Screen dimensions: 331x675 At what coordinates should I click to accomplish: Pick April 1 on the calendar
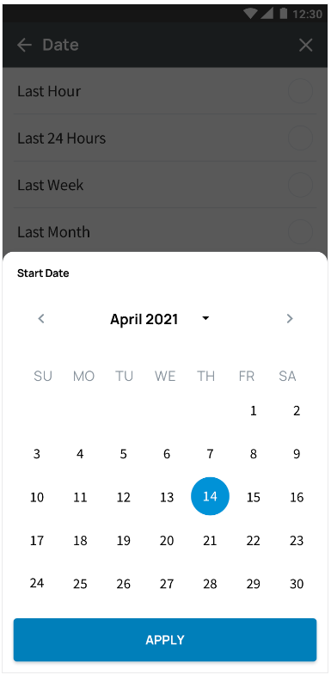[253, 411]
